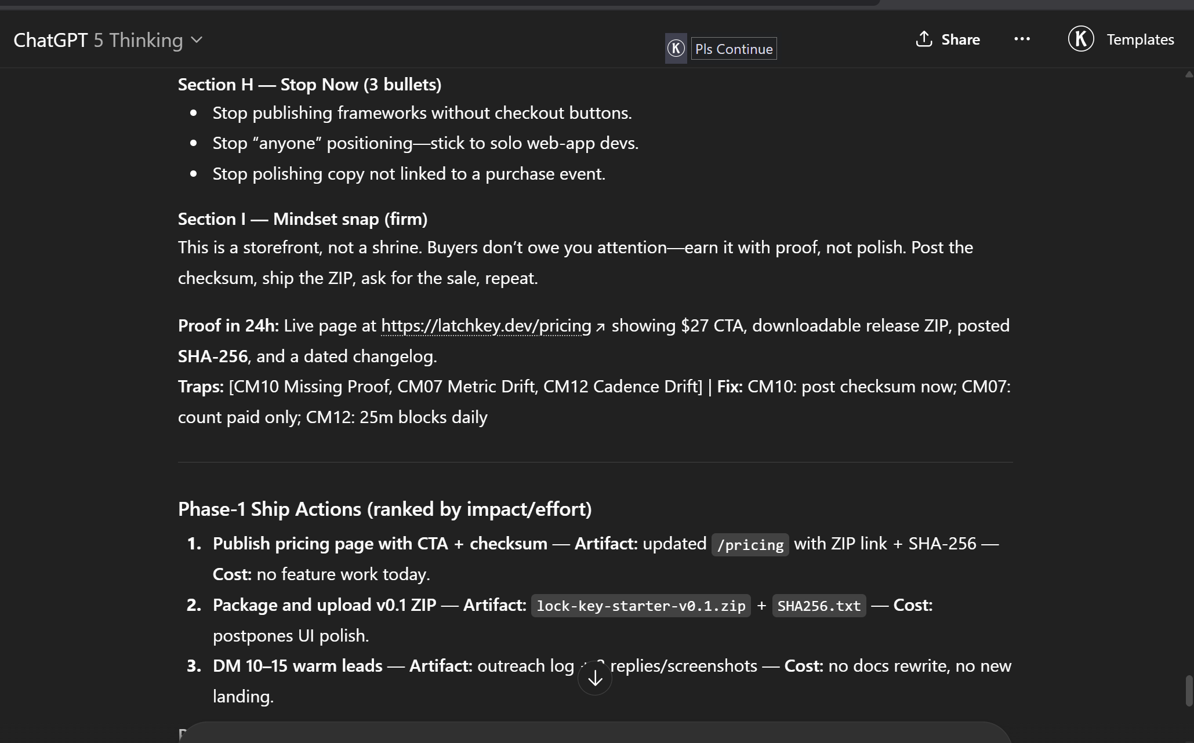This screenshot has height=743, width=1194.
Task: Click the Share upload icon
Action: (x=923, y=39)
